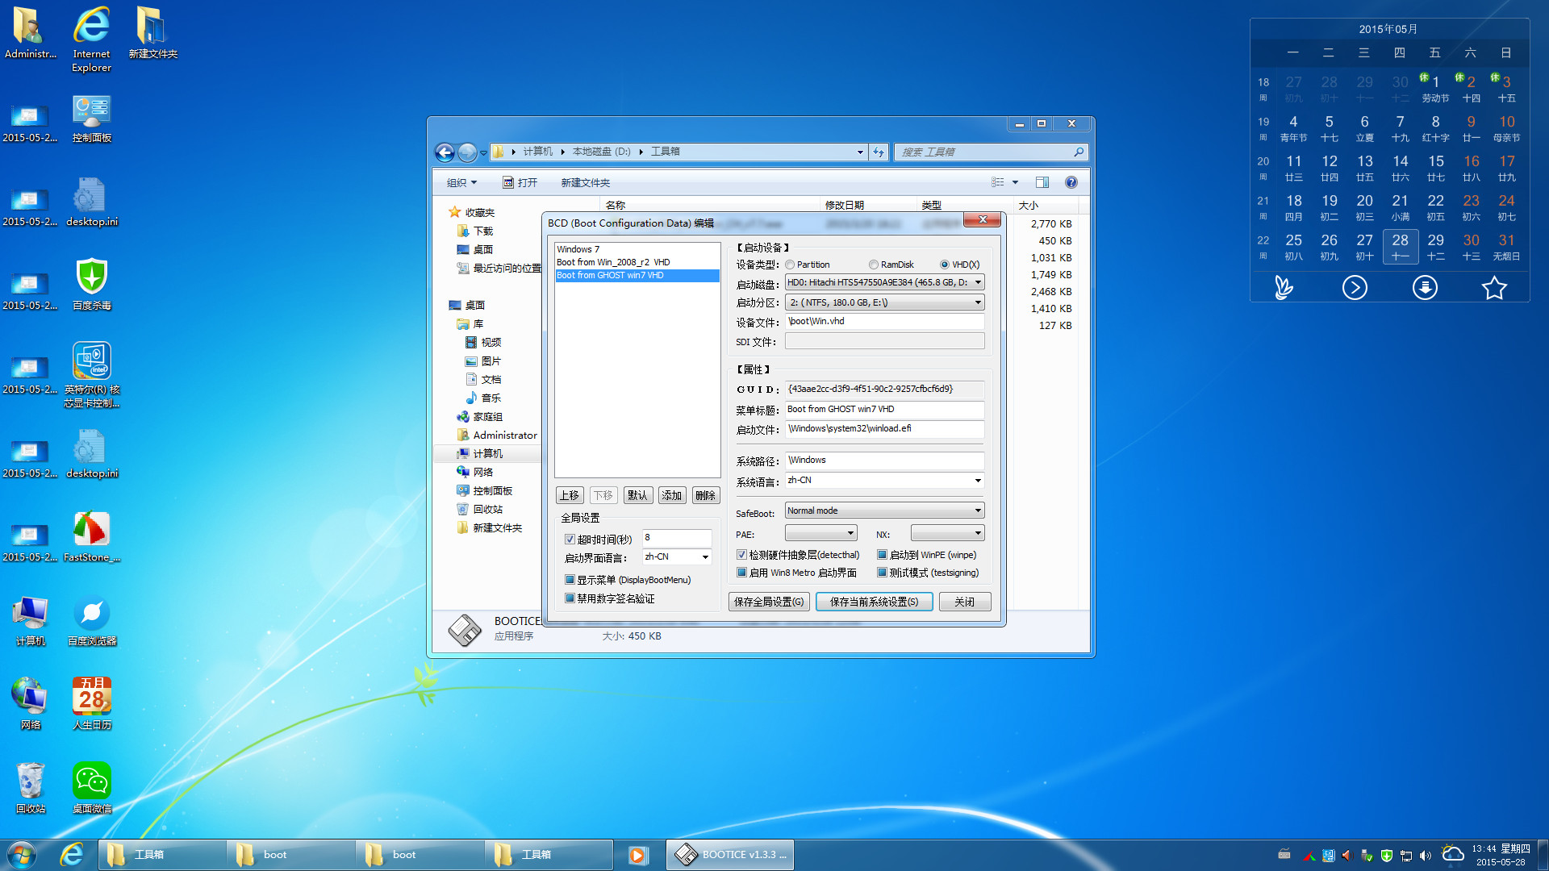The image size is (1549, 871).
Task: Click calendar widget leaf icon
Action: (x=1284, y=287)
